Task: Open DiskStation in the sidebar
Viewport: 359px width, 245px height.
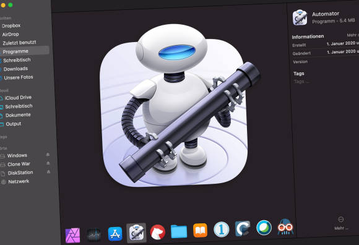Action: 20,173
